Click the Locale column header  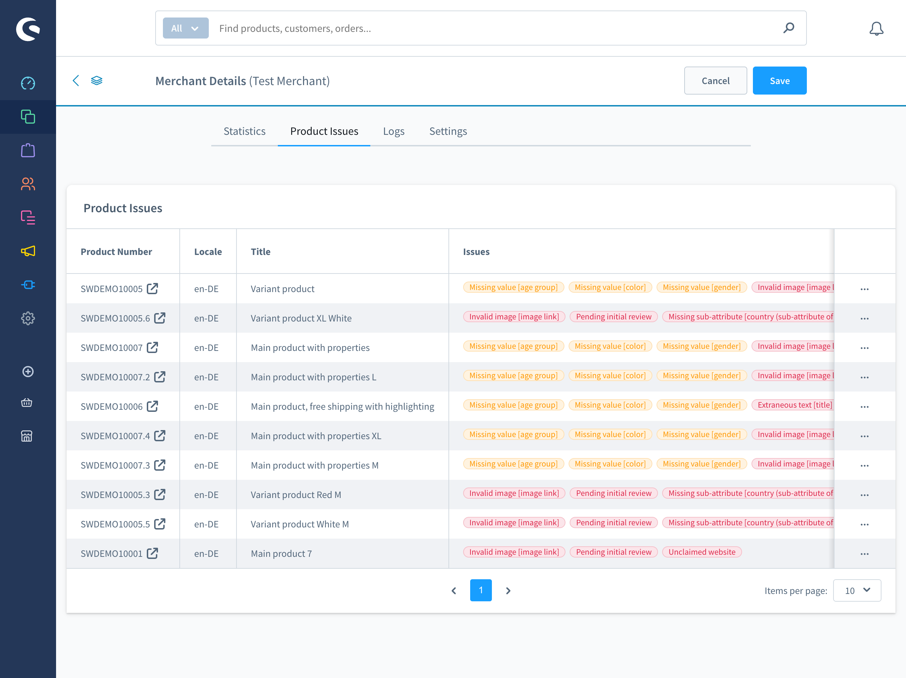(x=208, y=251)
